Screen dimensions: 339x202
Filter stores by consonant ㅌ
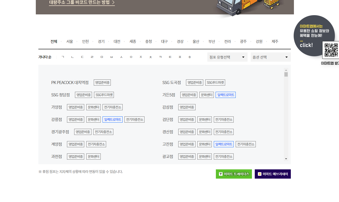tap(170, 57)
